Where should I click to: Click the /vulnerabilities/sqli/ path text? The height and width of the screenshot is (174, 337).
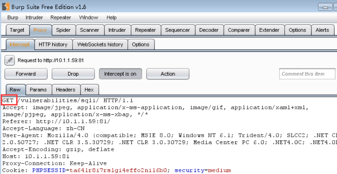point(58,100)
